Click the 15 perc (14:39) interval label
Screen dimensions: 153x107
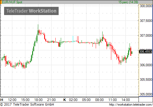coord(128,2)
